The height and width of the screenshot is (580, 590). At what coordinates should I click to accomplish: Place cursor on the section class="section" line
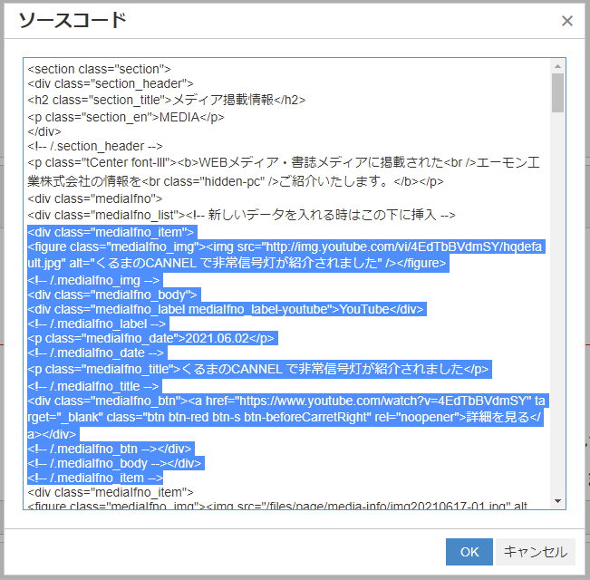[99, 69]
